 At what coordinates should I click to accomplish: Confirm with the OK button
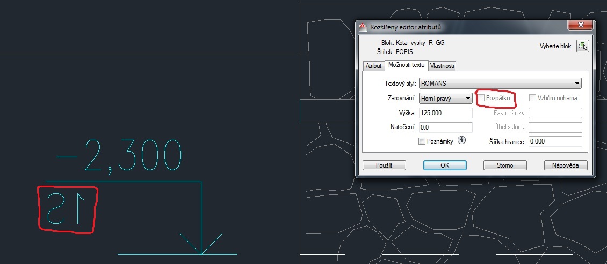click(445, 165)
